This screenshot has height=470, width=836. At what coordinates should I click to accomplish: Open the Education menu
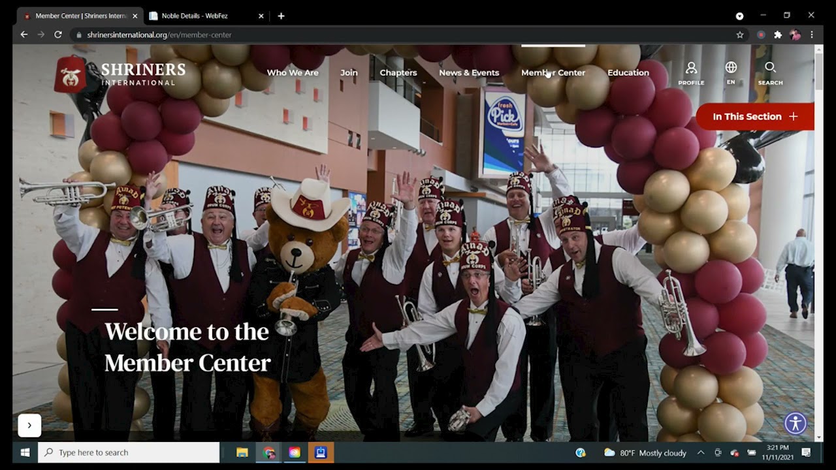628,72
